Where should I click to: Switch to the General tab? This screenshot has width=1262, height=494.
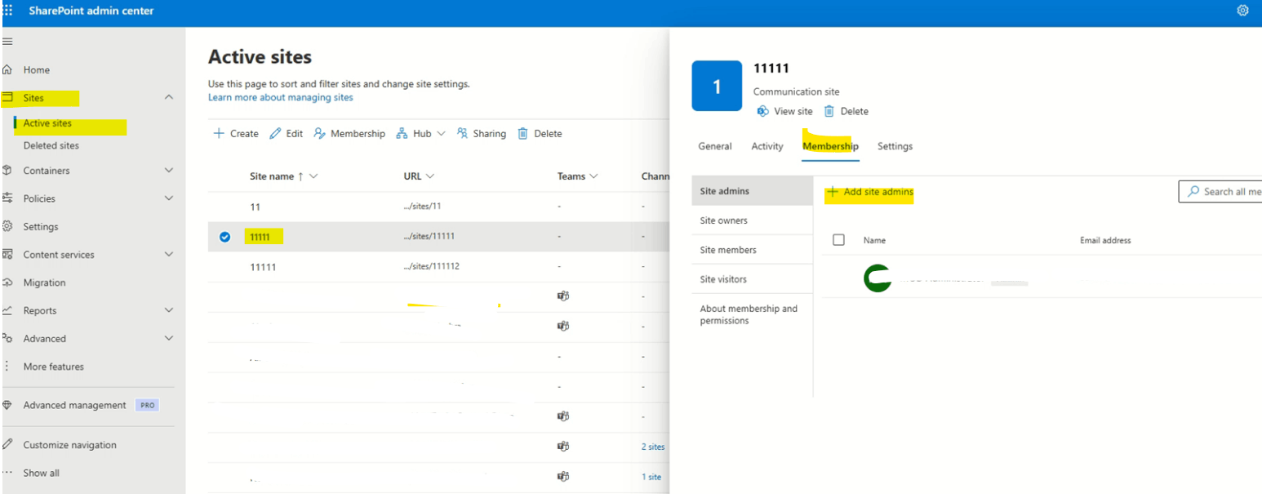pyautogui.click(x=715, y=146)
